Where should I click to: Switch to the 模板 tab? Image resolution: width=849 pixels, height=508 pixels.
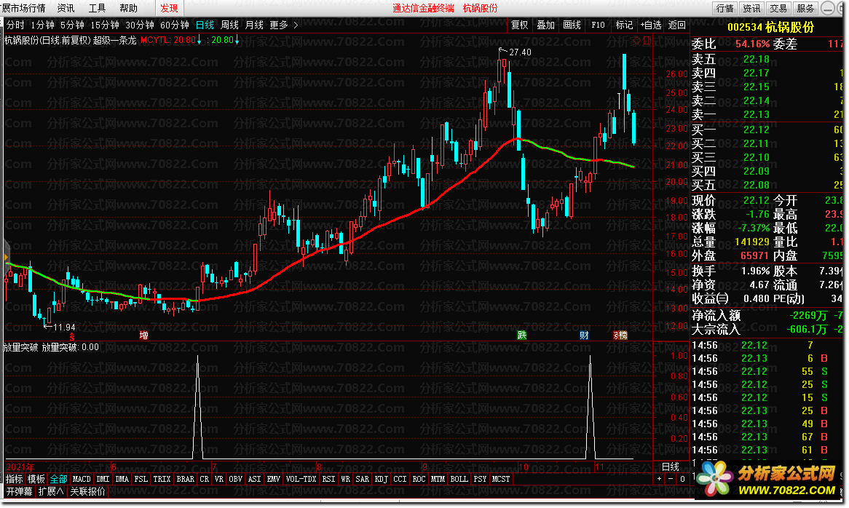pos(36,479)
